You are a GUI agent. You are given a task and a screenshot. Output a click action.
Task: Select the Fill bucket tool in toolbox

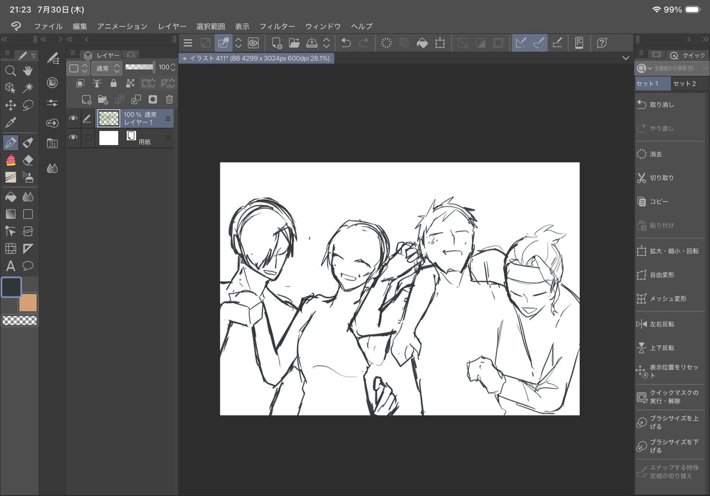click(x=11, y=197)
